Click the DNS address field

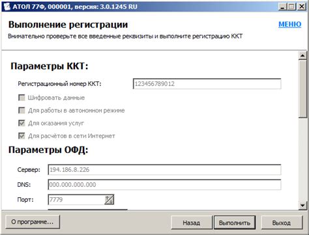[x=164, y=185]
